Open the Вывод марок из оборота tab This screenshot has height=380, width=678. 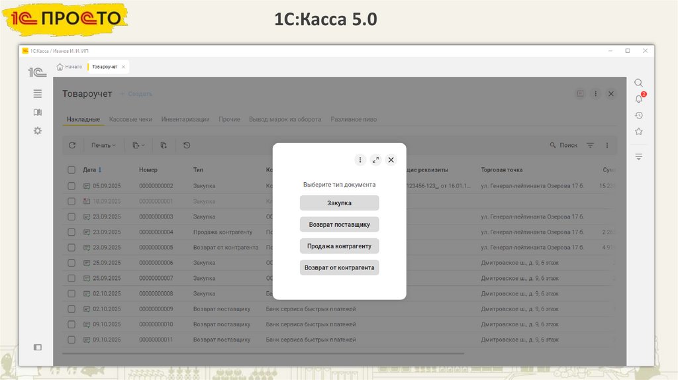pyautogui.click(x=285, y=119)
